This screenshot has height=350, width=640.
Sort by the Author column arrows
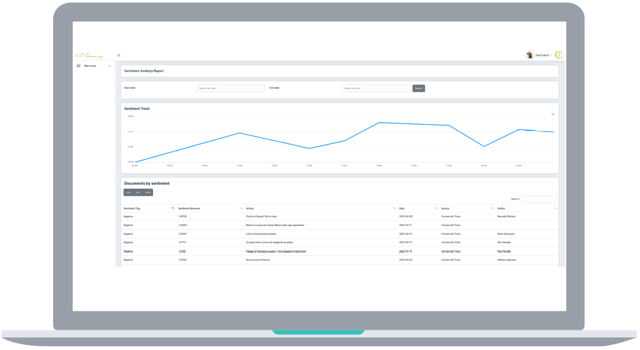[555, 209]
